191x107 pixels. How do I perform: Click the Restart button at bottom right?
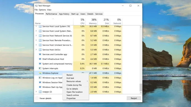134,98
